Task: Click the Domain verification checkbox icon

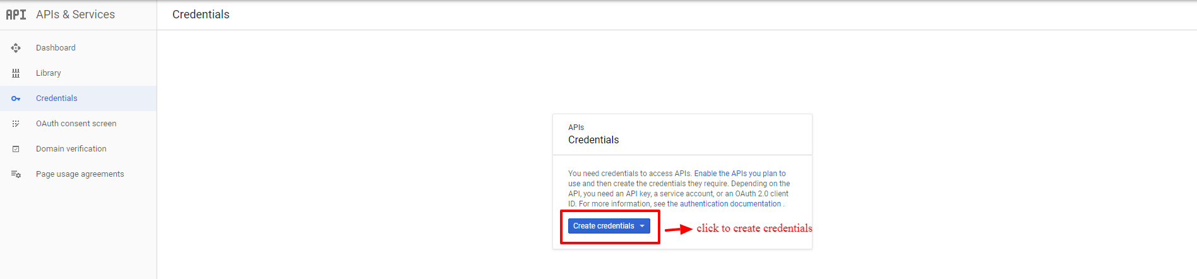Action: [16, 149]
